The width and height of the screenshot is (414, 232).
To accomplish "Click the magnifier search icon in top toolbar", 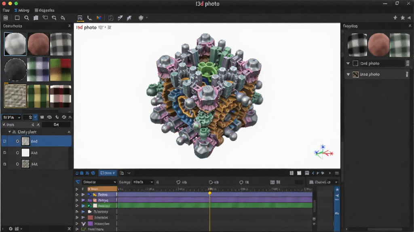I will (x=27, y=18).
